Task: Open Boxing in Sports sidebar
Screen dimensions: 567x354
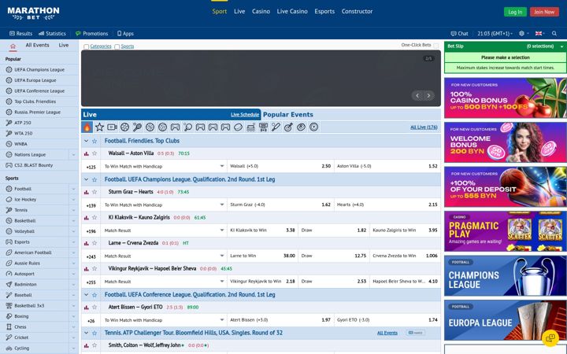Action: pos(21,316)
